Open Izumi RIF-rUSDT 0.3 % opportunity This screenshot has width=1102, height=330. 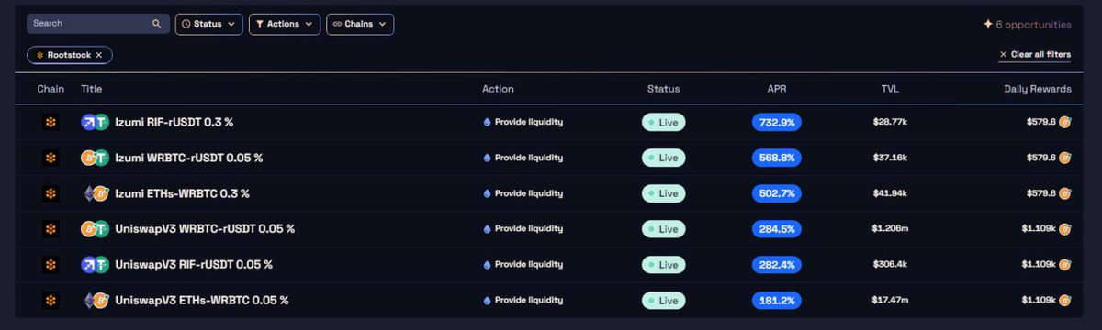click(x=174, y=122)
